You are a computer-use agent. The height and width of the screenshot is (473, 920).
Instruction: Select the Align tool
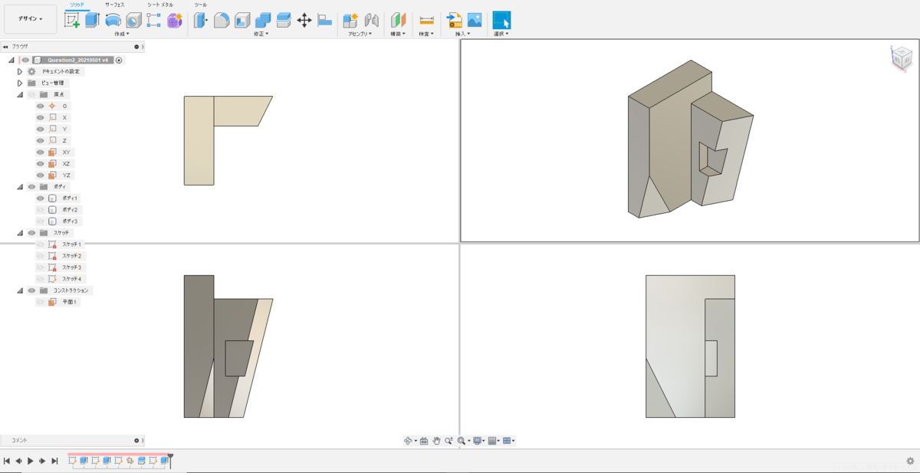[324, 21]
